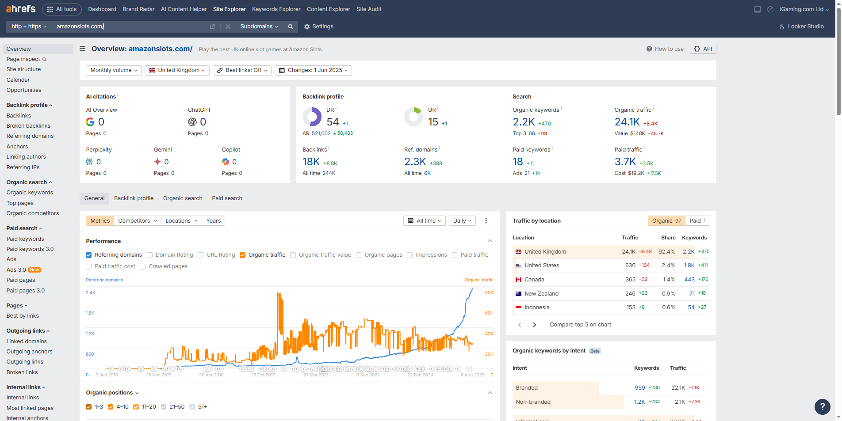842x421 pixels.
Task: Click the search magnifier button
Action: point(291,27)
